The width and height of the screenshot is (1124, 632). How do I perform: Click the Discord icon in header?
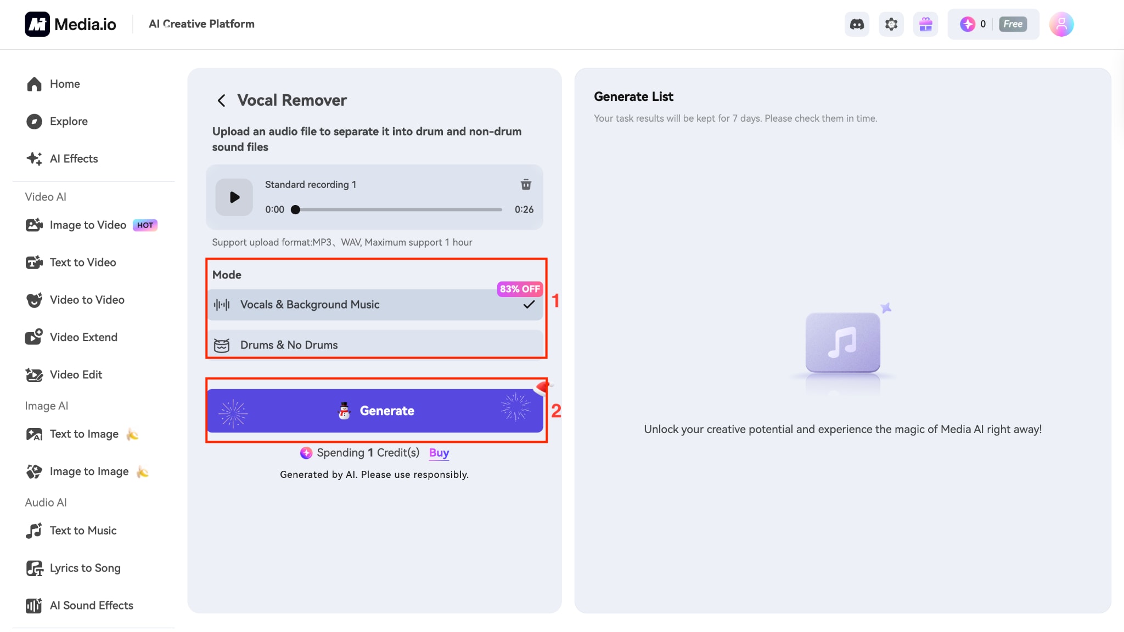(857, 24)
